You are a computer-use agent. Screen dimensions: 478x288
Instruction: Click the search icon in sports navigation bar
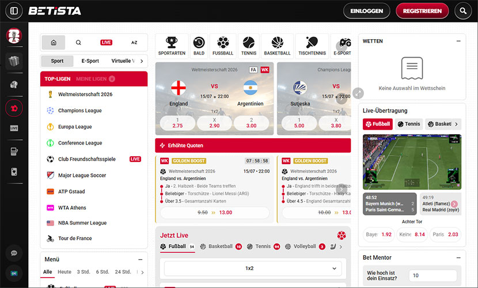coord(78,43)
